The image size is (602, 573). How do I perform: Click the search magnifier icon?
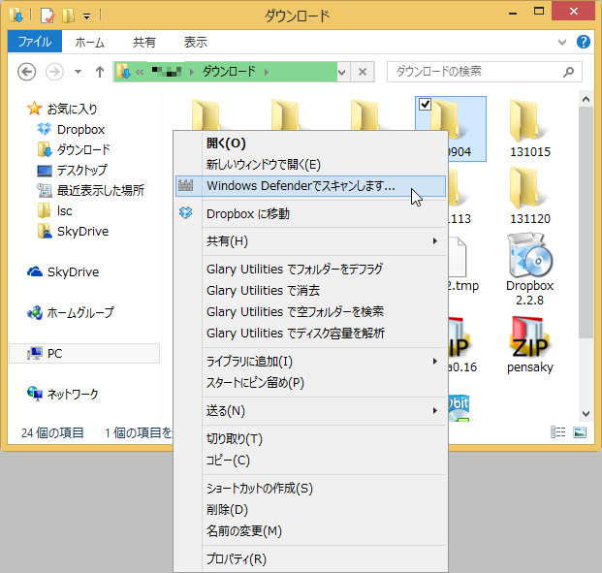click(569, 72)
